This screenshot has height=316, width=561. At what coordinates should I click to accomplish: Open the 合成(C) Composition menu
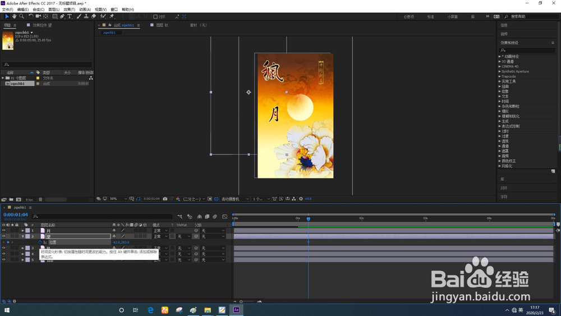pyautogui.click(x=38, y=10)
